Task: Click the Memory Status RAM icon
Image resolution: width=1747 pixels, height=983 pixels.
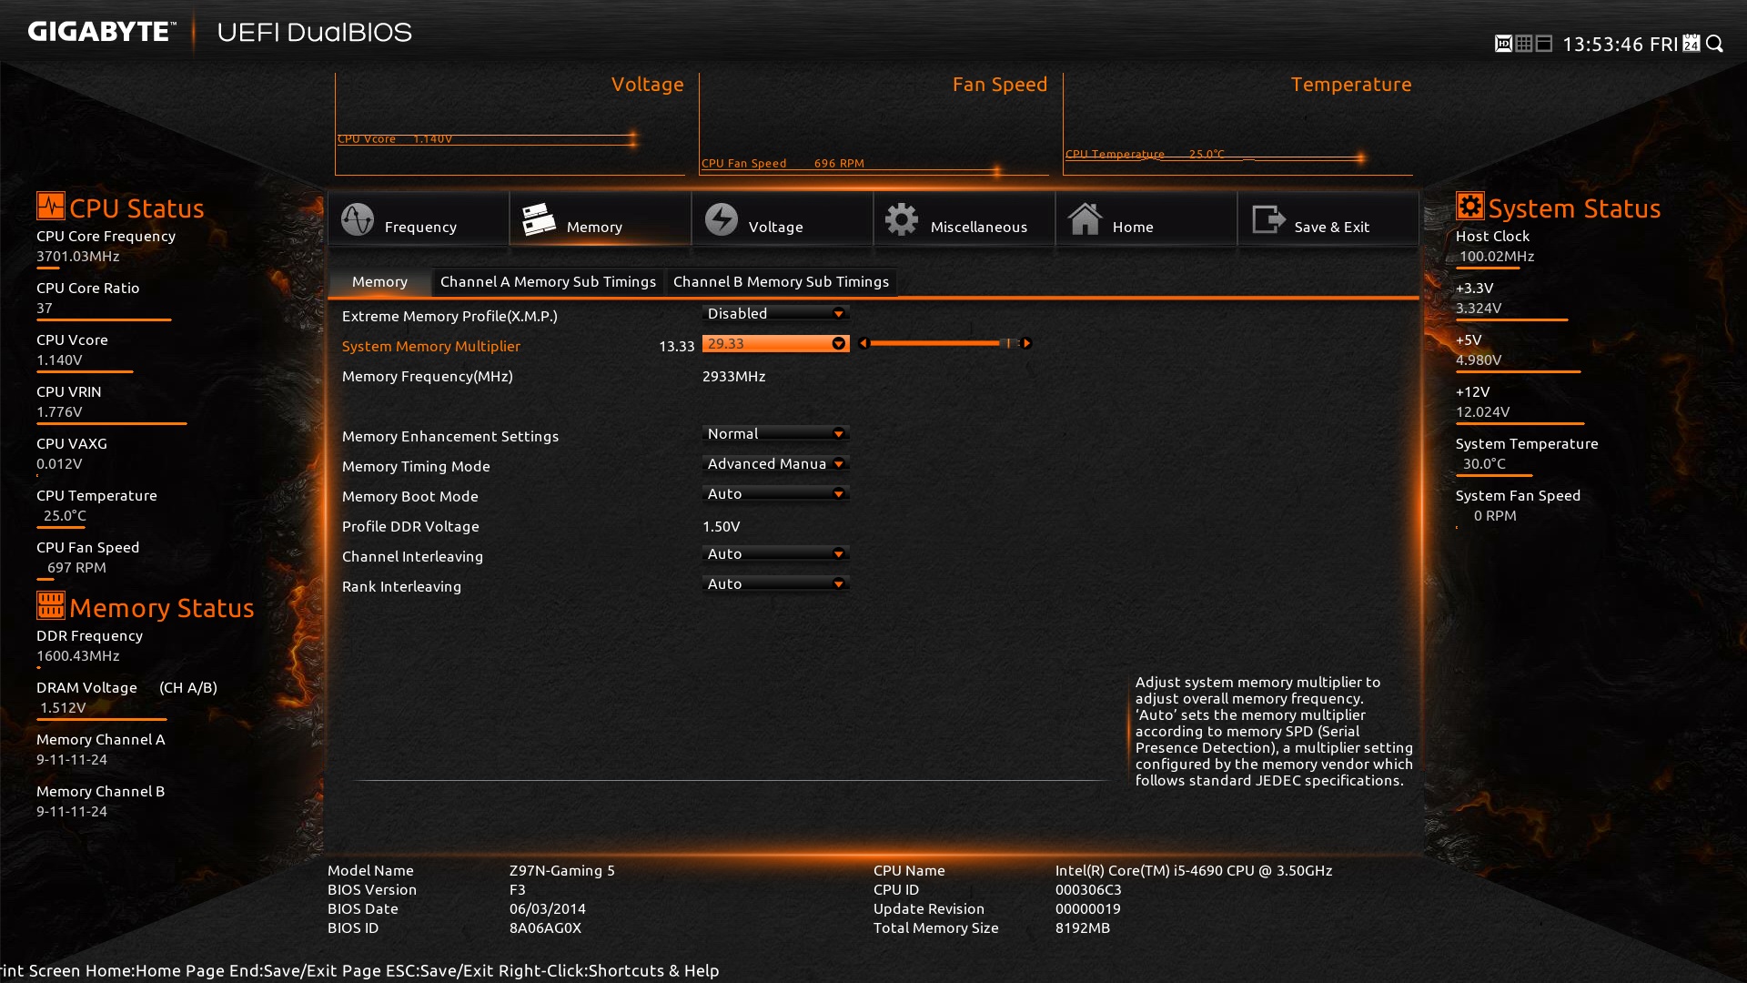Action: pyautogui.click(x=51, y=605)
